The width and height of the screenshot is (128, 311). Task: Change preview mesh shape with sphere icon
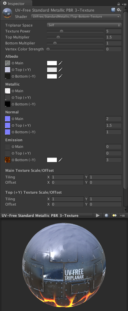coord(107,216)
